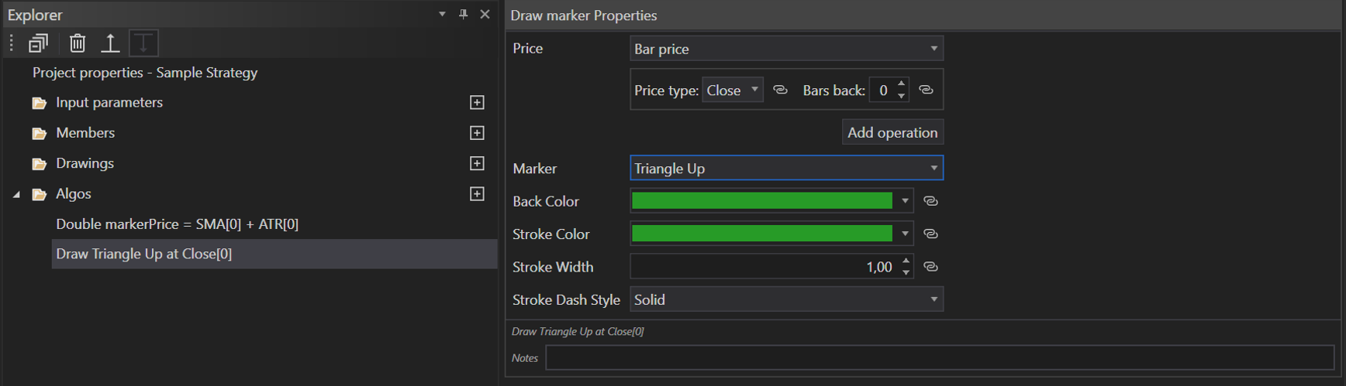Screen dimensions: 1346x386
Task: Click the link icon next to Stroke Width
Action: click(x=930, y=267)
